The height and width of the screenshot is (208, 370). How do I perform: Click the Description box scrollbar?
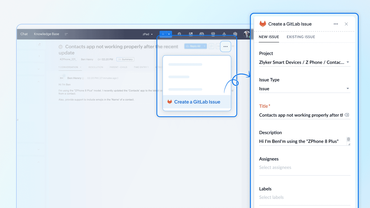[x=348, y=139]
